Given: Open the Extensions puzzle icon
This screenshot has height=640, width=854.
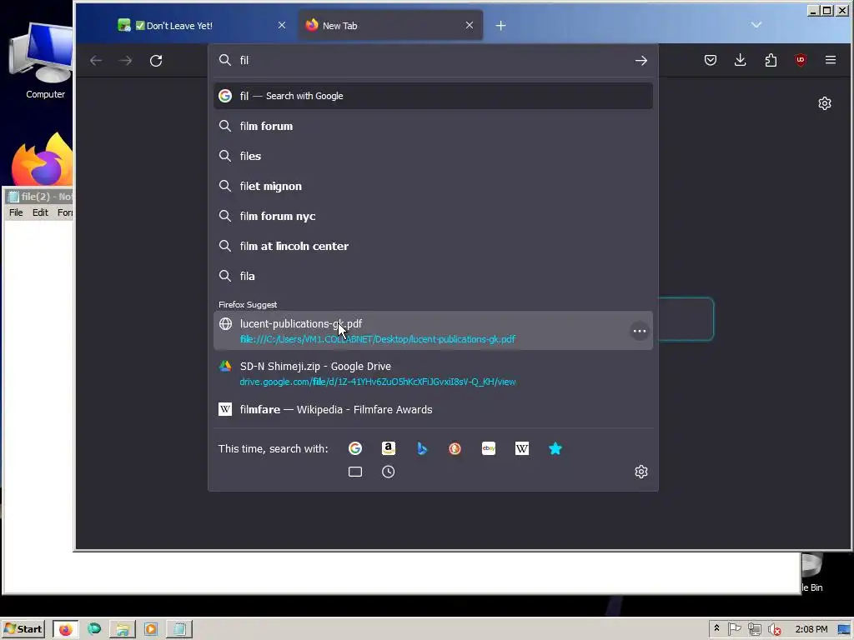Looking at the screenshot, I should (771, 60).
